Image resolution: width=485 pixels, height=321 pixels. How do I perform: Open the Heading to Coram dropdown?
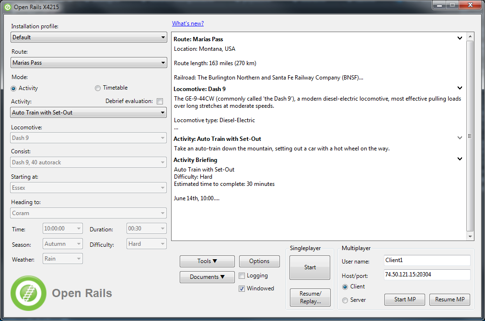coord(89,213)
